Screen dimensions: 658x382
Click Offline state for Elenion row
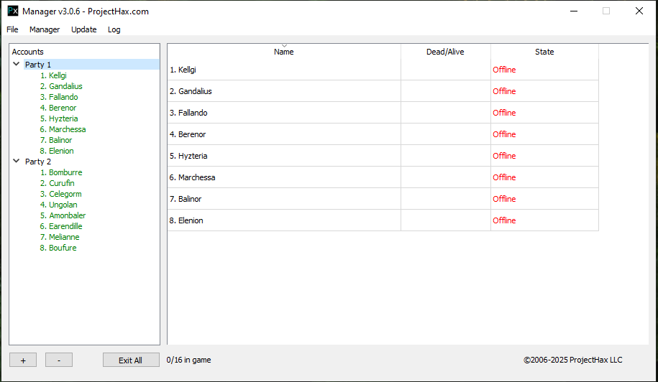point(504,220)
